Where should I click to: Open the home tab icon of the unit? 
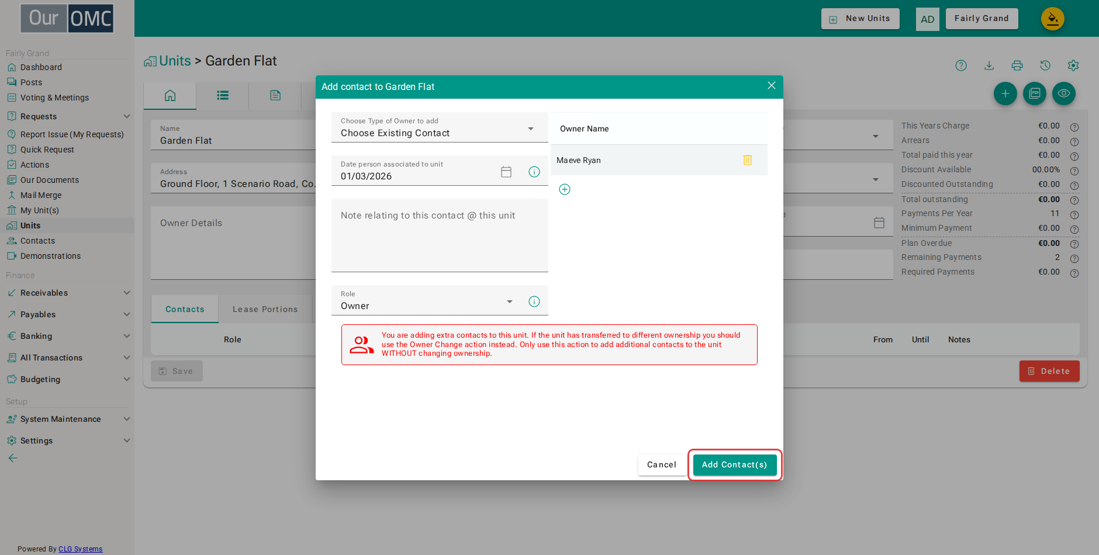170,96
